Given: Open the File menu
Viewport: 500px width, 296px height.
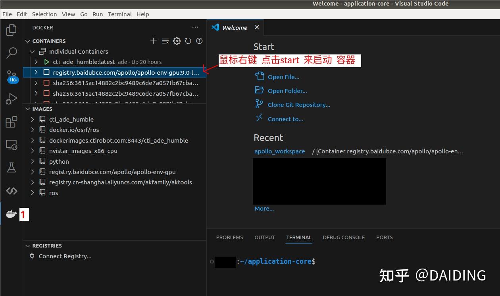Looking at the screenshot, I should (7, 14).
